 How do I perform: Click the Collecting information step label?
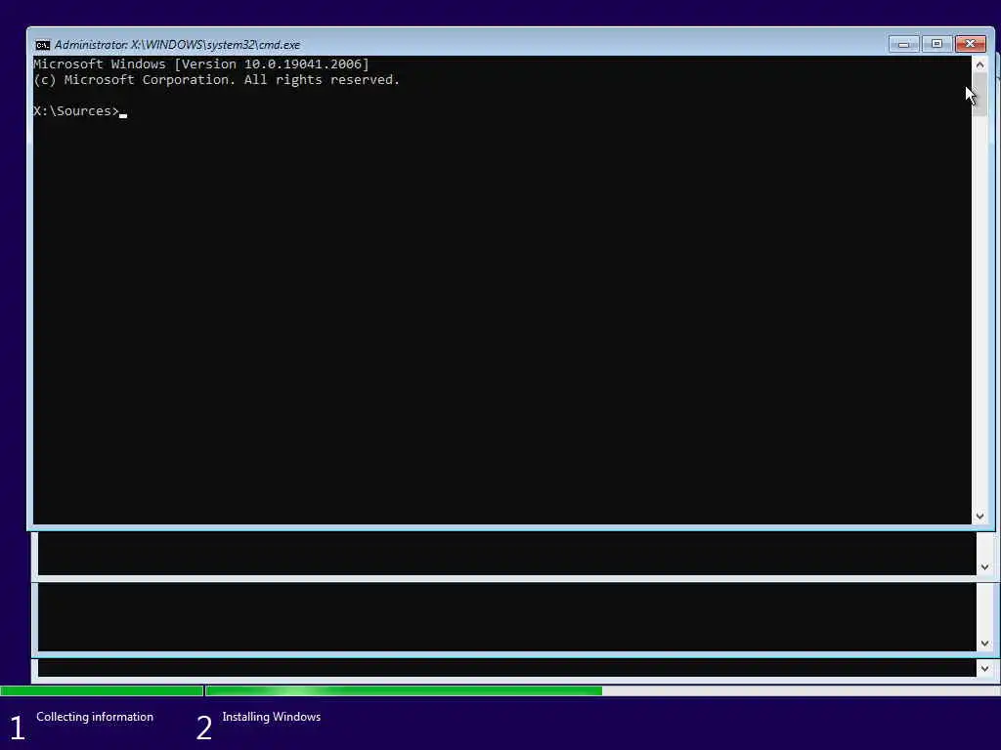point(95,717)
